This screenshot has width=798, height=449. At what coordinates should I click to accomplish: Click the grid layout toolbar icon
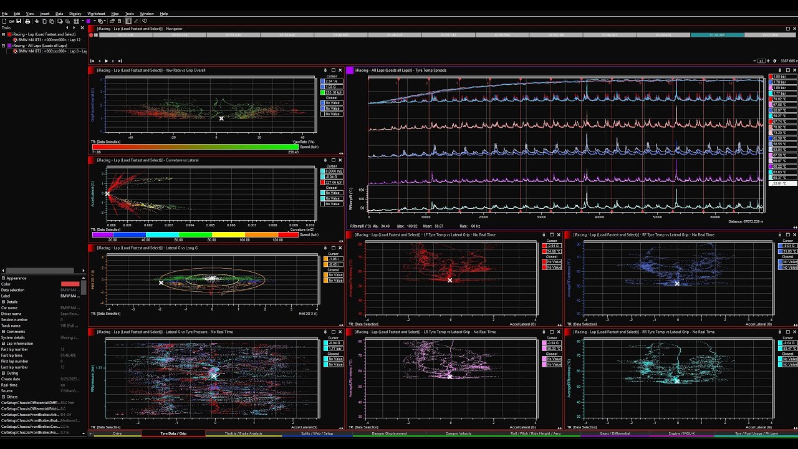pos(76,21)
